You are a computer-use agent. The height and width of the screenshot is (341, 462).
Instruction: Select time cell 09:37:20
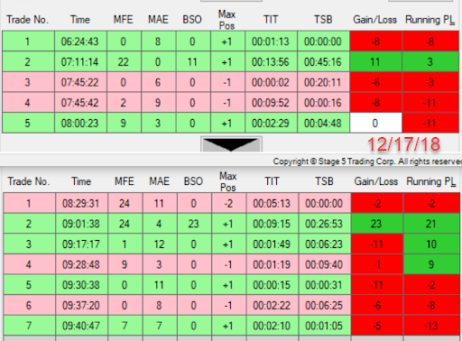81,305
